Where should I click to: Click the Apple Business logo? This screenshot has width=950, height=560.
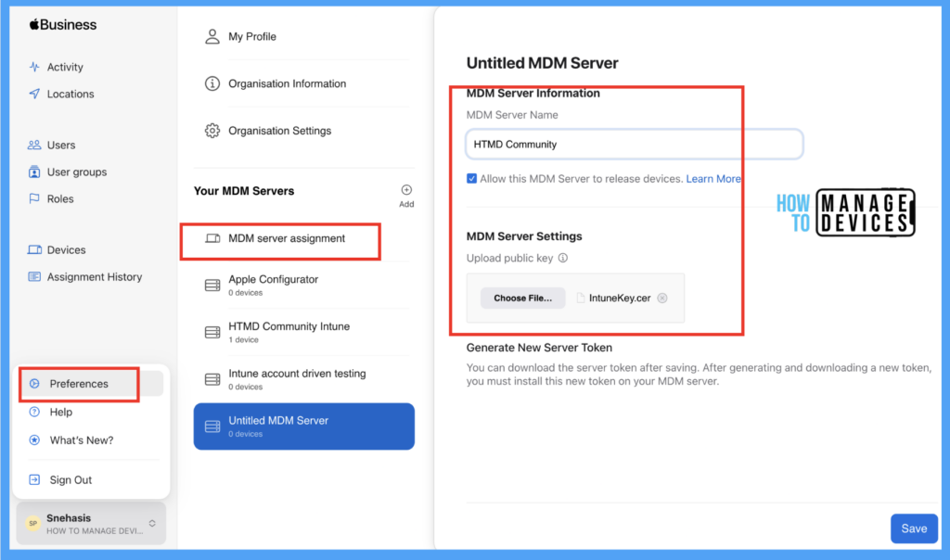[x=63, y=25]
